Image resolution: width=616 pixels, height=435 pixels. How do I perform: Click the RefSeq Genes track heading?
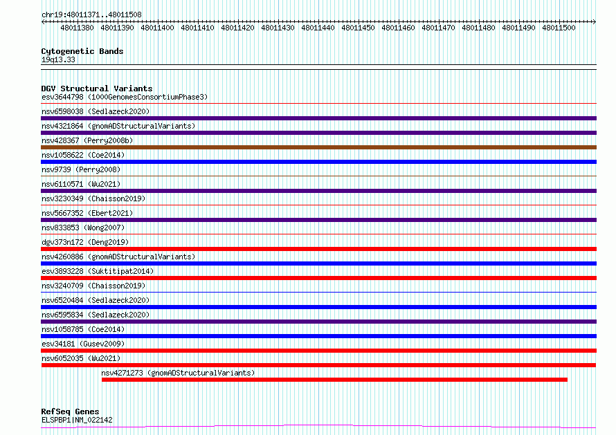pyautogui.click(x=70, y=411)
